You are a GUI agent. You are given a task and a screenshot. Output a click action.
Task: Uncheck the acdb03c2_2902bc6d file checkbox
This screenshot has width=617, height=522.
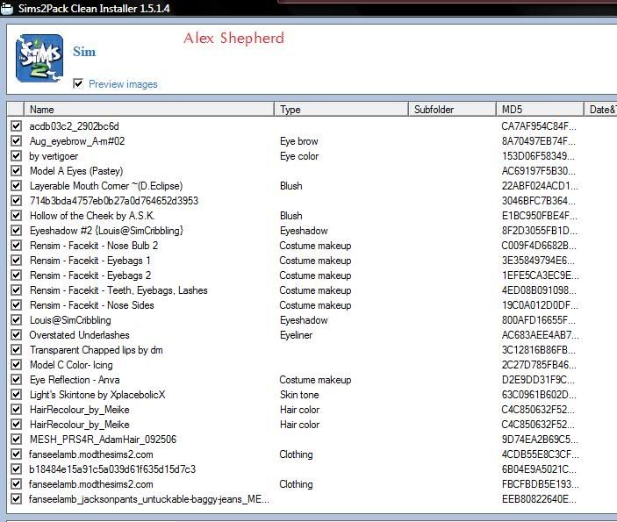(16, 125)
